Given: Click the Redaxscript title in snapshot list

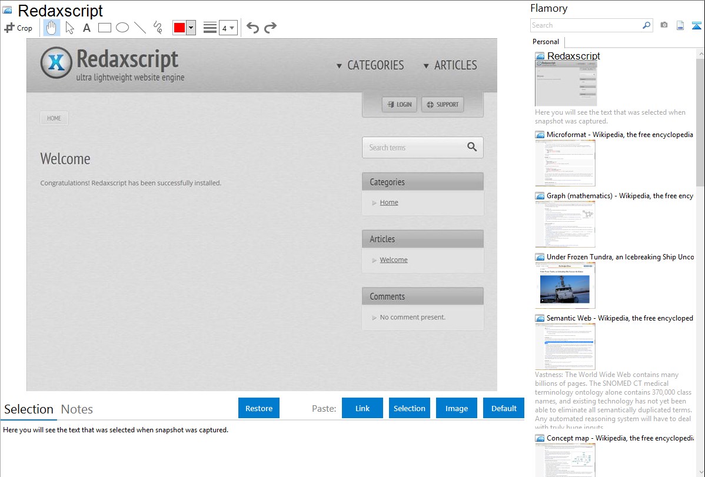Looking at the screenshot, I should 573,56.
